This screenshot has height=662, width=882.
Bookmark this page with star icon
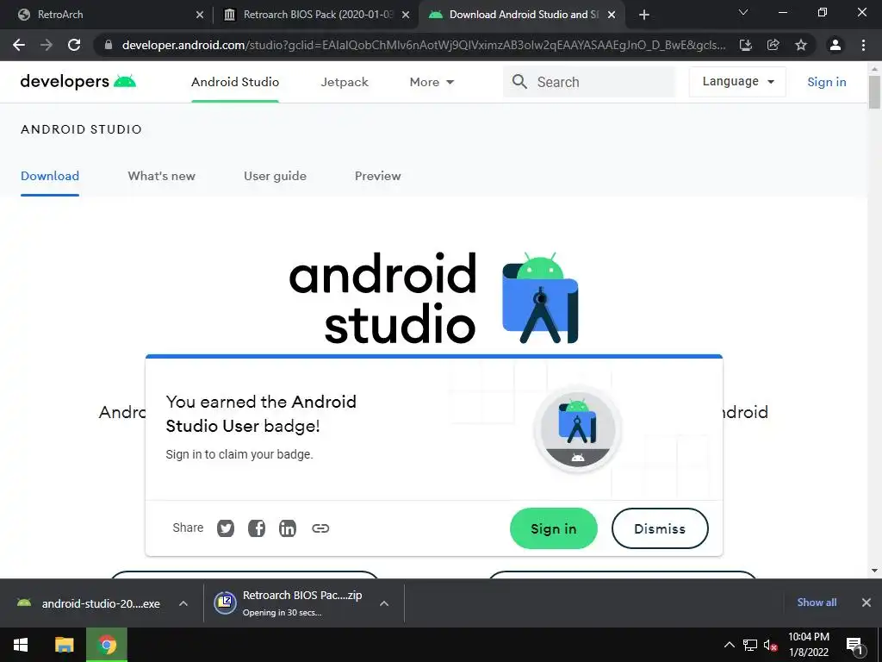coord(801,45)
